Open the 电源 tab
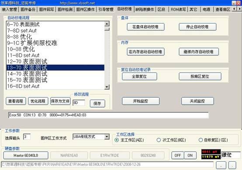 pos(206,10)
